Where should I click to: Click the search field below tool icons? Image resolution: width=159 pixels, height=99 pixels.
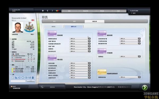[18, 81]
